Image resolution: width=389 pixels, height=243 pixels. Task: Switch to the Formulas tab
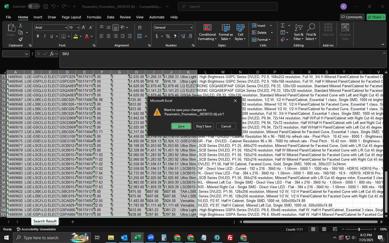pyautogui.click(x=94, y=17)
